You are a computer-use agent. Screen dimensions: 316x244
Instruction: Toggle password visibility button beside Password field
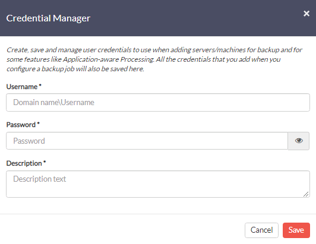point(299,141)
